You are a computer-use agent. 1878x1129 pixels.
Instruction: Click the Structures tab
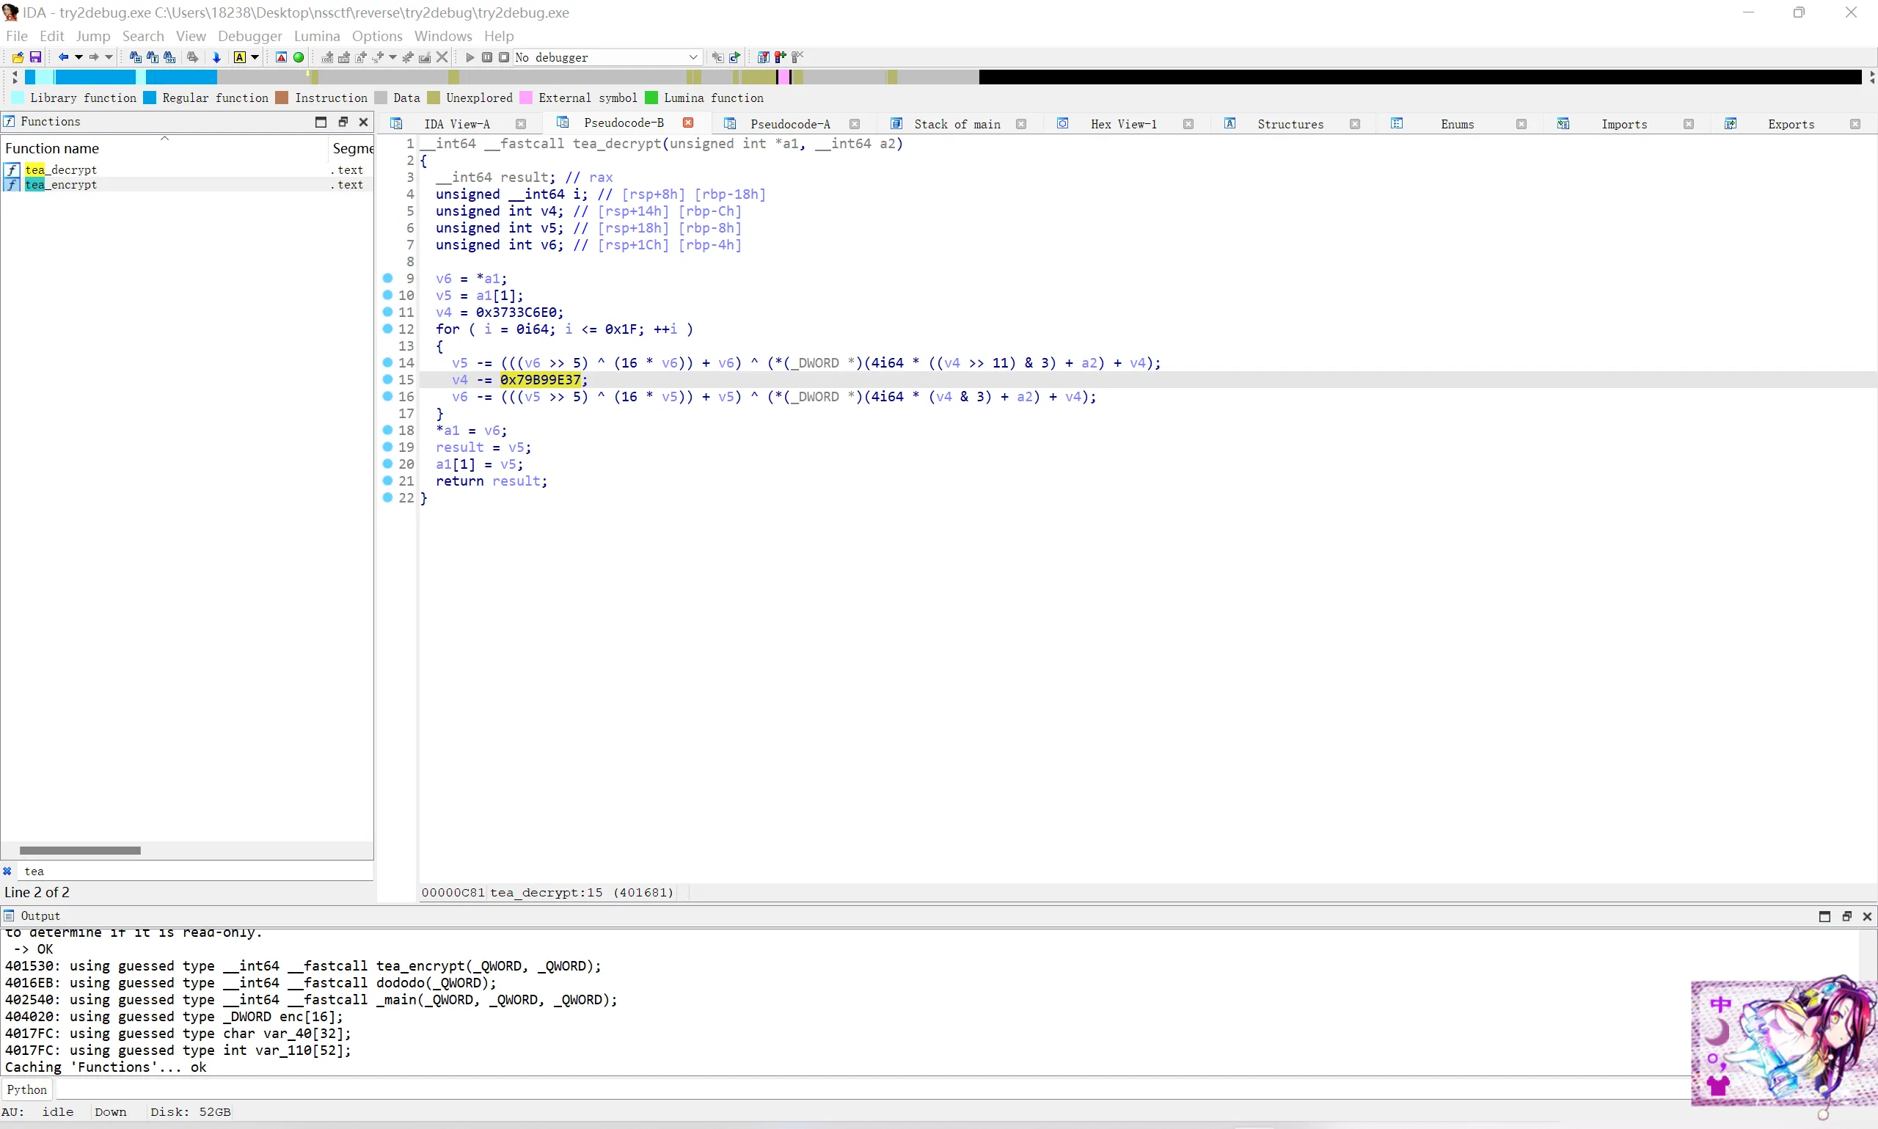[1289, 123]
